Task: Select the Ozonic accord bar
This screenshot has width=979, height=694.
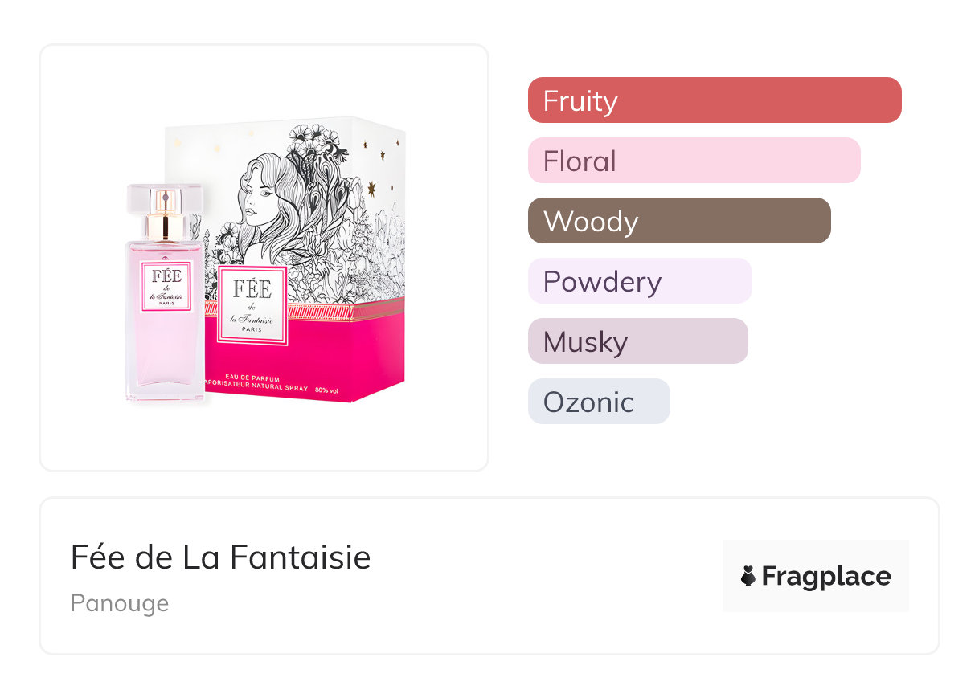Action: point(598,402)
